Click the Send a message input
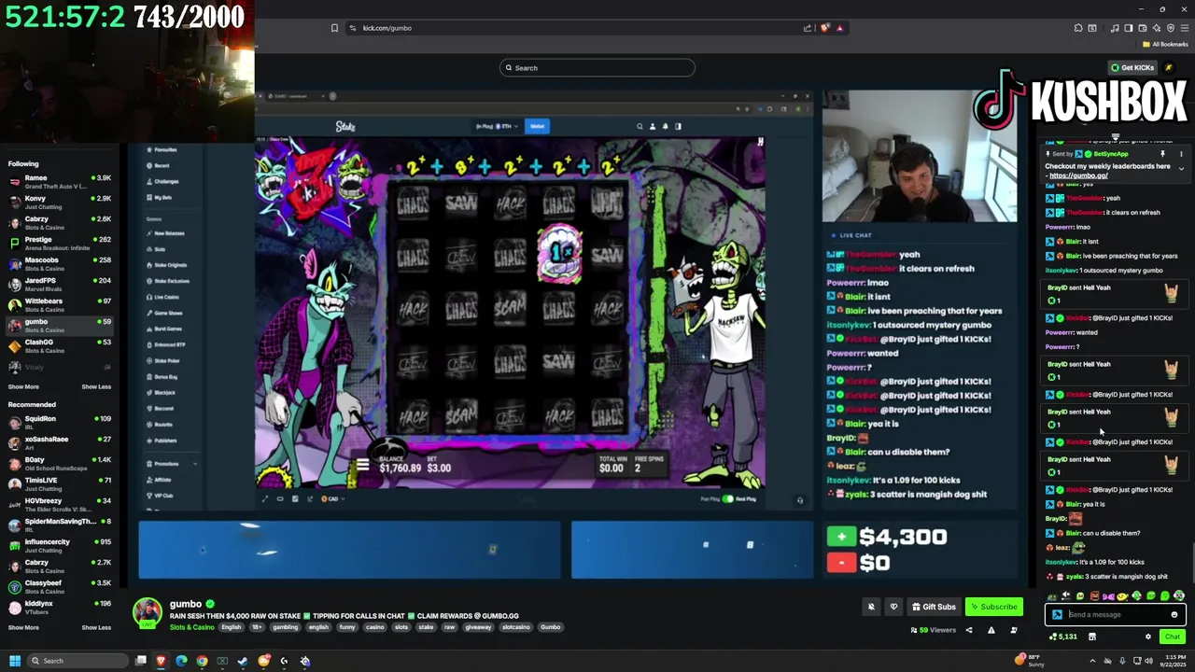Image resolution: width=1195 pixels, height=672 pixels. coord(1116,614)
